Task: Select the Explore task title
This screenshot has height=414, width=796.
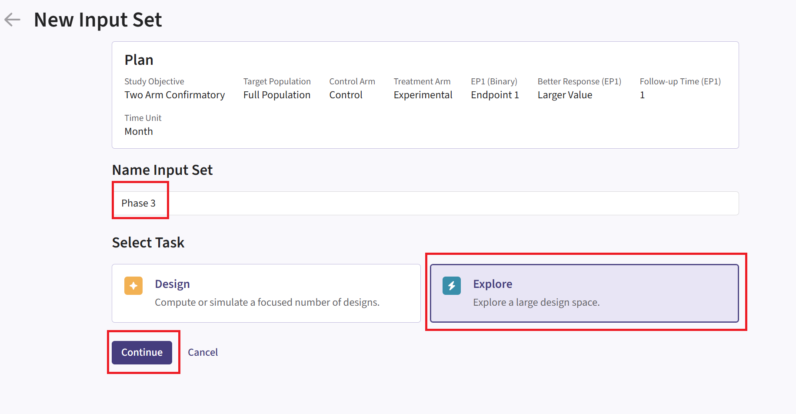Action: pyautogui.click(x=492, y=284)
